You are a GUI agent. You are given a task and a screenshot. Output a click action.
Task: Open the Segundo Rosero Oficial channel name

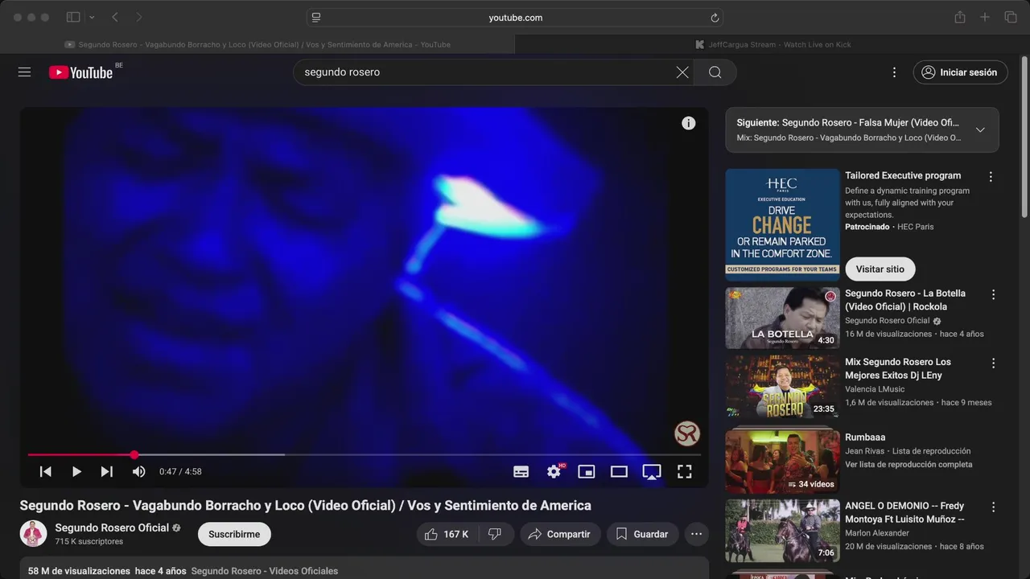pyautogui.click(x=112, y=528)
